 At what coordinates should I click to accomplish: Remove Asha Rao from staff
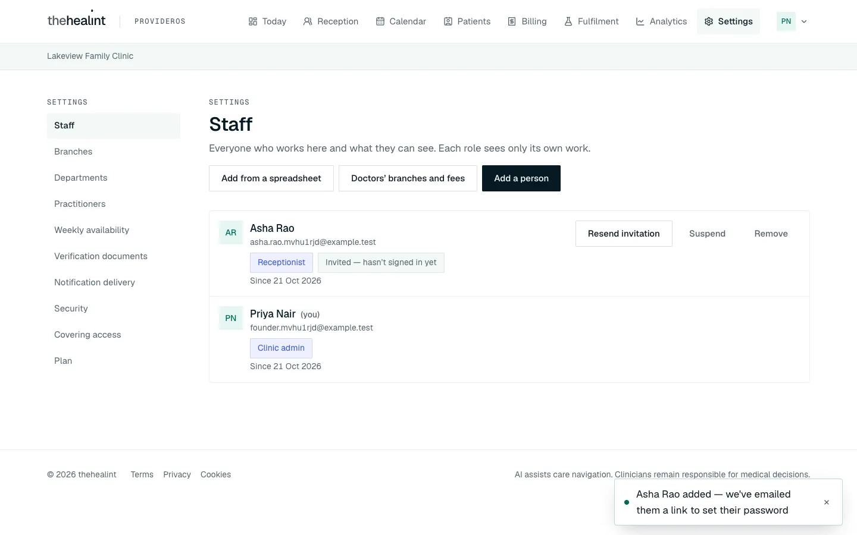tap(771, 234)
